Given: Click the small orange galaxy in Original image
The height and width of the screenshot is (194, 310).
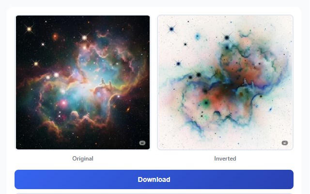Looking at the screenshot, I should point(128,109).
